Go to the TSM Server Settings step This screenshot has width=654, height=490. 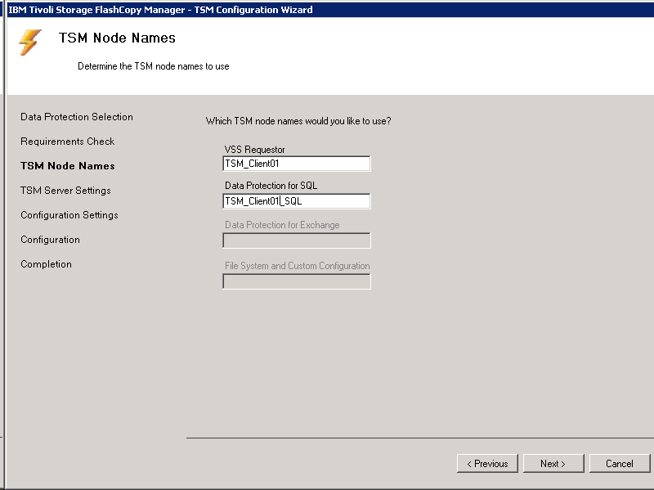(65, 191)
